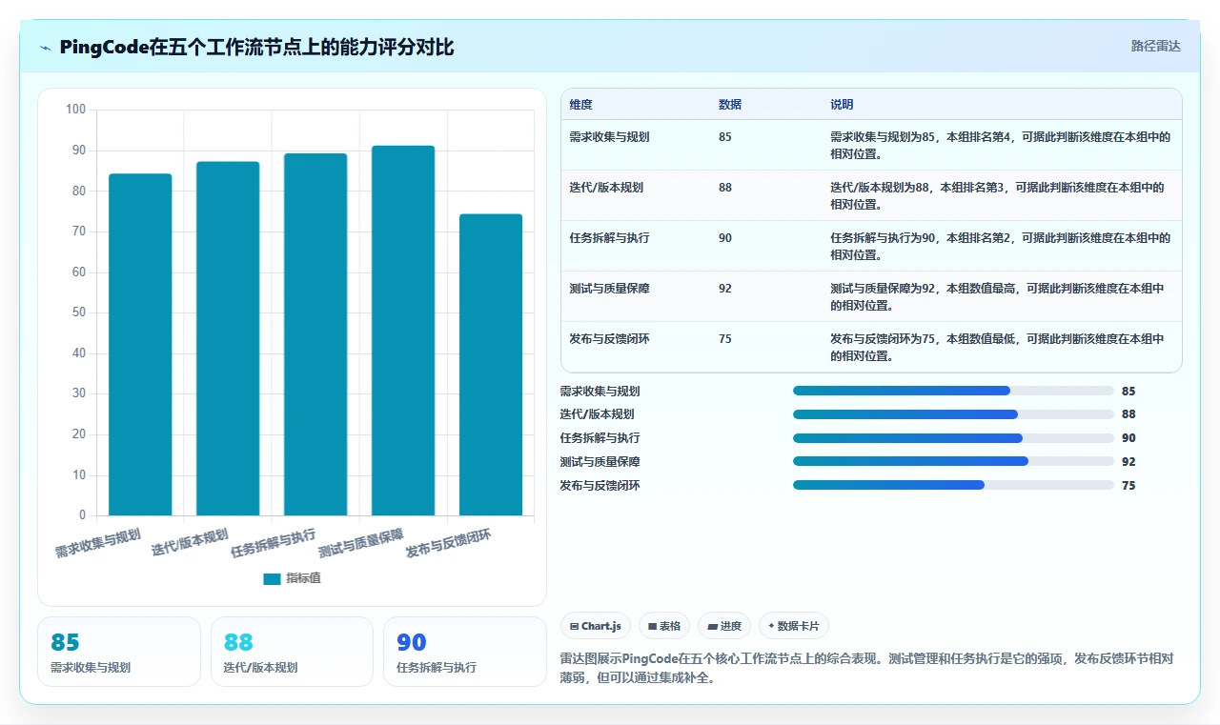Click the 说明 column header
This screenshot has height=725, width=1220.
coord(842,105)
